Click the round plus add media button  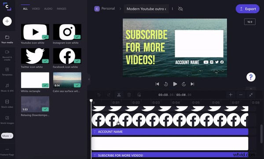(7, 22)
